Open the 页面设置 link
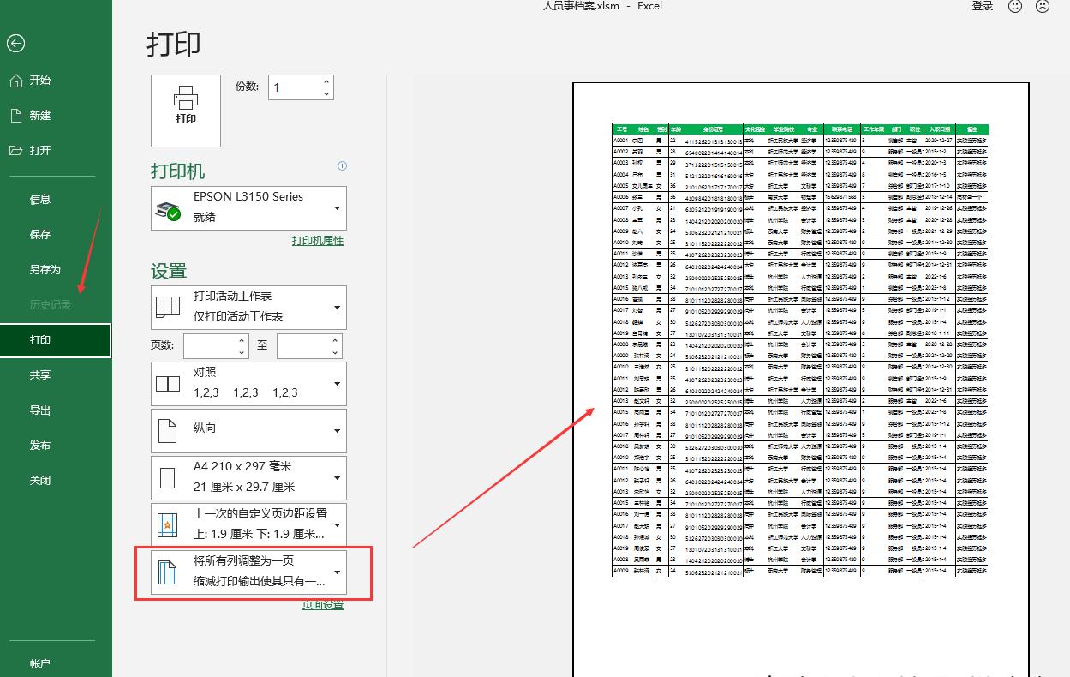This screenshot has height=677, width=1070. pyautogui.click(x=323, y=605)
